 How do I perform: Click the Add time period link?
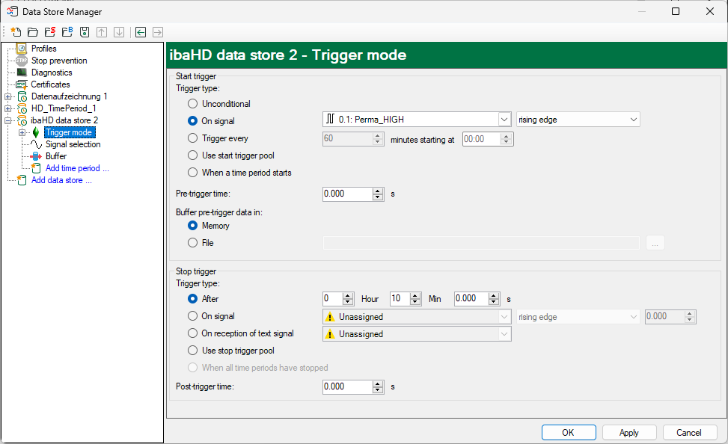77,168
